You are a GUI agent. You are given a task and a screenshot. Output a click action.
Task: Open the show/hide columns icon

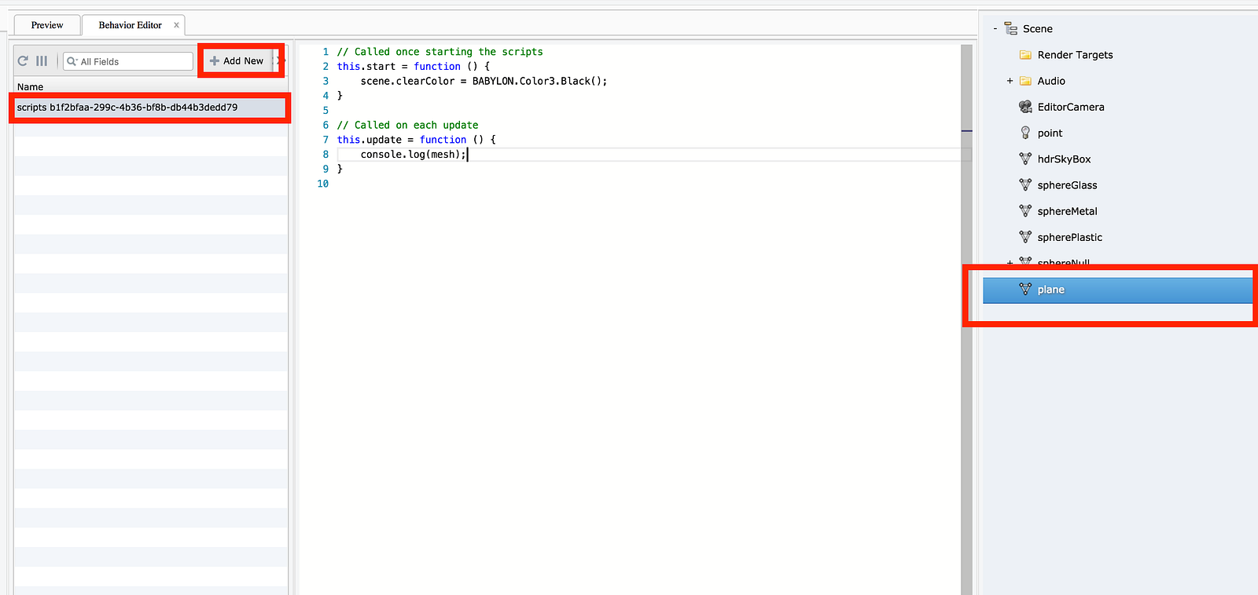coord(42,61)
